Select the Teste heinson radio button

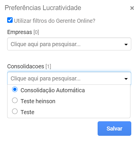click(x=15, y=100)
